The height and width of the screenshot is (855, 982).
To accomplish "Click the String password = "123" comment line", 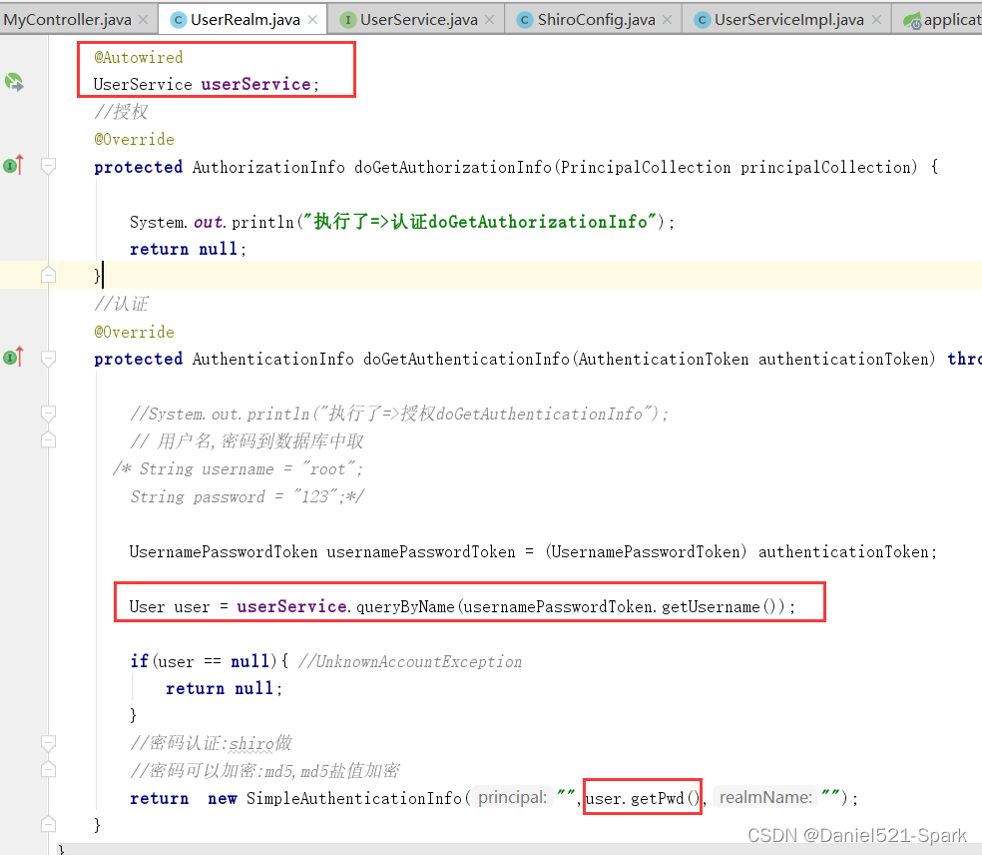I will pos(246,496).
